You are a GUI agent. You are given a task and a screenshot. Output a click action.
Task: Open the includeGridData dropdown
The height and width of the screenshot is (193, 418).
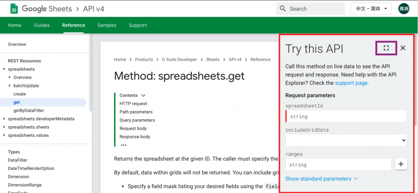tap(346, 140)
